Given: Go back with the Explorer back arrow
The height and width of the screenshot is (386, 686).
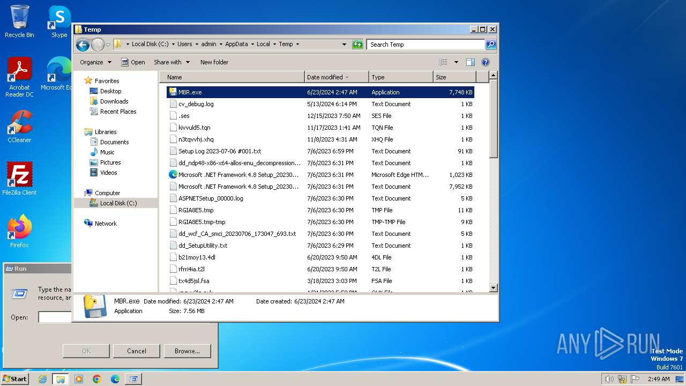Looking at the screenshot, I should [x=83, y=44].
